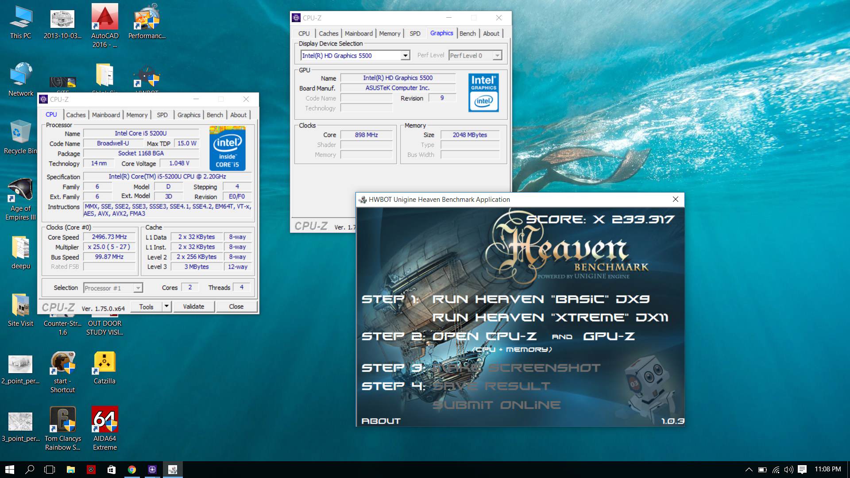Launch Age of Empires III shortcut
The image size is (850, 478).
tap(21, 199)
